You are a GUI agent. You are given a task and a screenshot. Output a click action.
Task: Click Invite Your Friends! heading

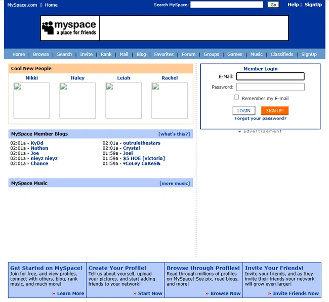[x=274, y=268]
